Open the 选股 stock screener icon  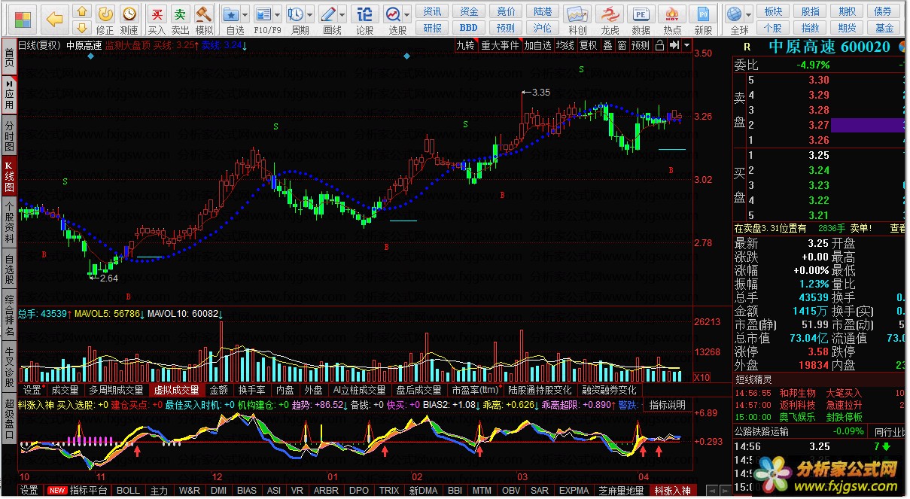point(395,18)
